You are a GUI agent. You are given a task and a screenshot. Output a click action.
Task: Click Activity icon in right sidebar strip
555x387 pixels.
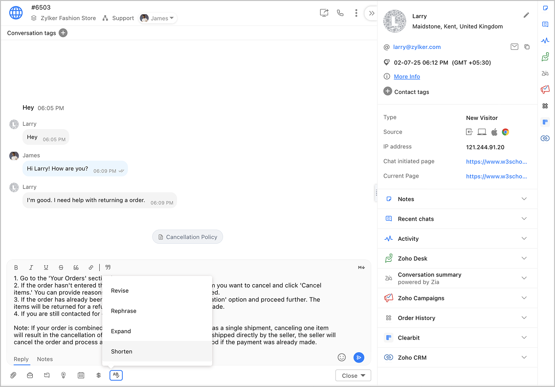[545, 41]
